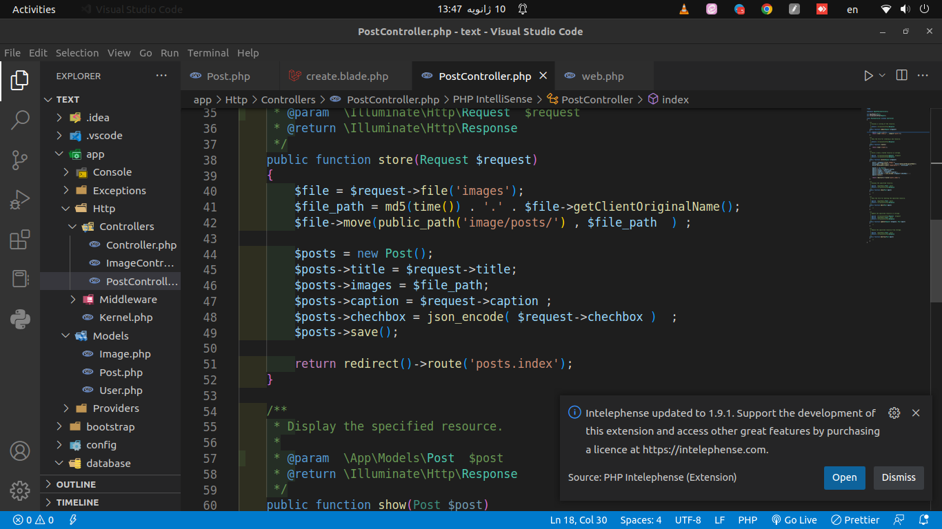
Task: Click the editor vertical scrollbar thumb
Action: point(936,260)
